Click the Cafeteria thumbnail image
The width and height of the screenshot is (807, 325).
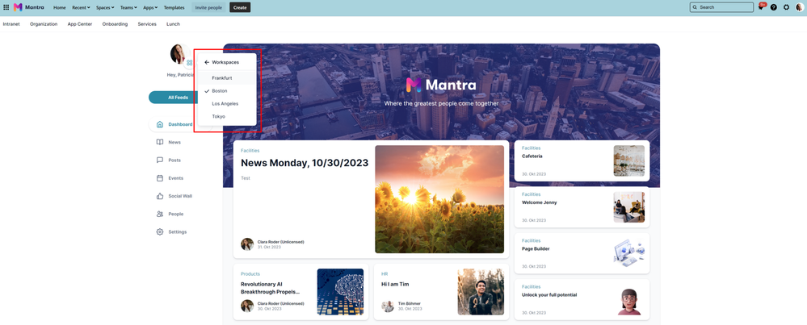(629, 160)
